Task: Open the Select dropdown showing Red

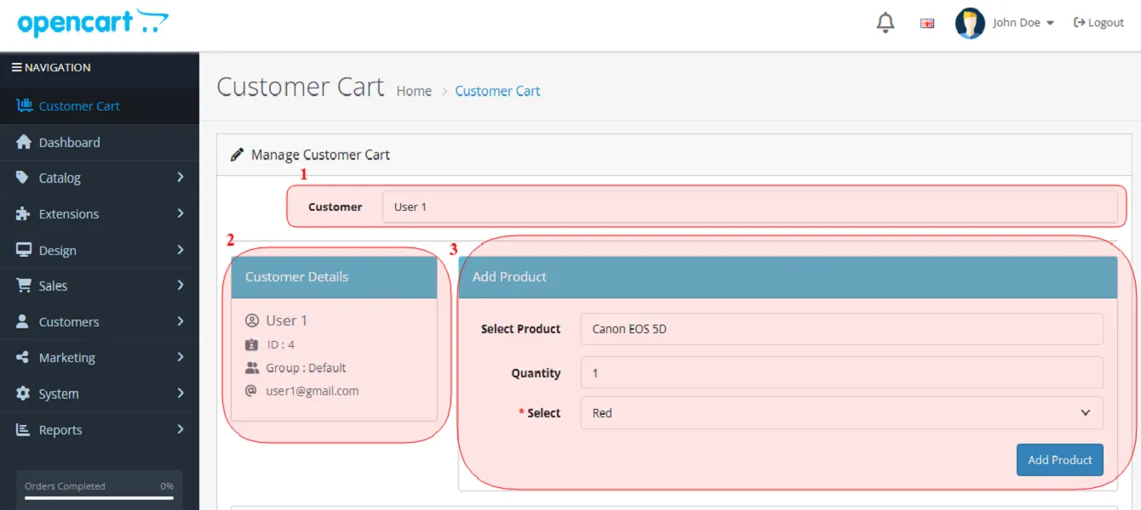Action: tap(841, 413)
